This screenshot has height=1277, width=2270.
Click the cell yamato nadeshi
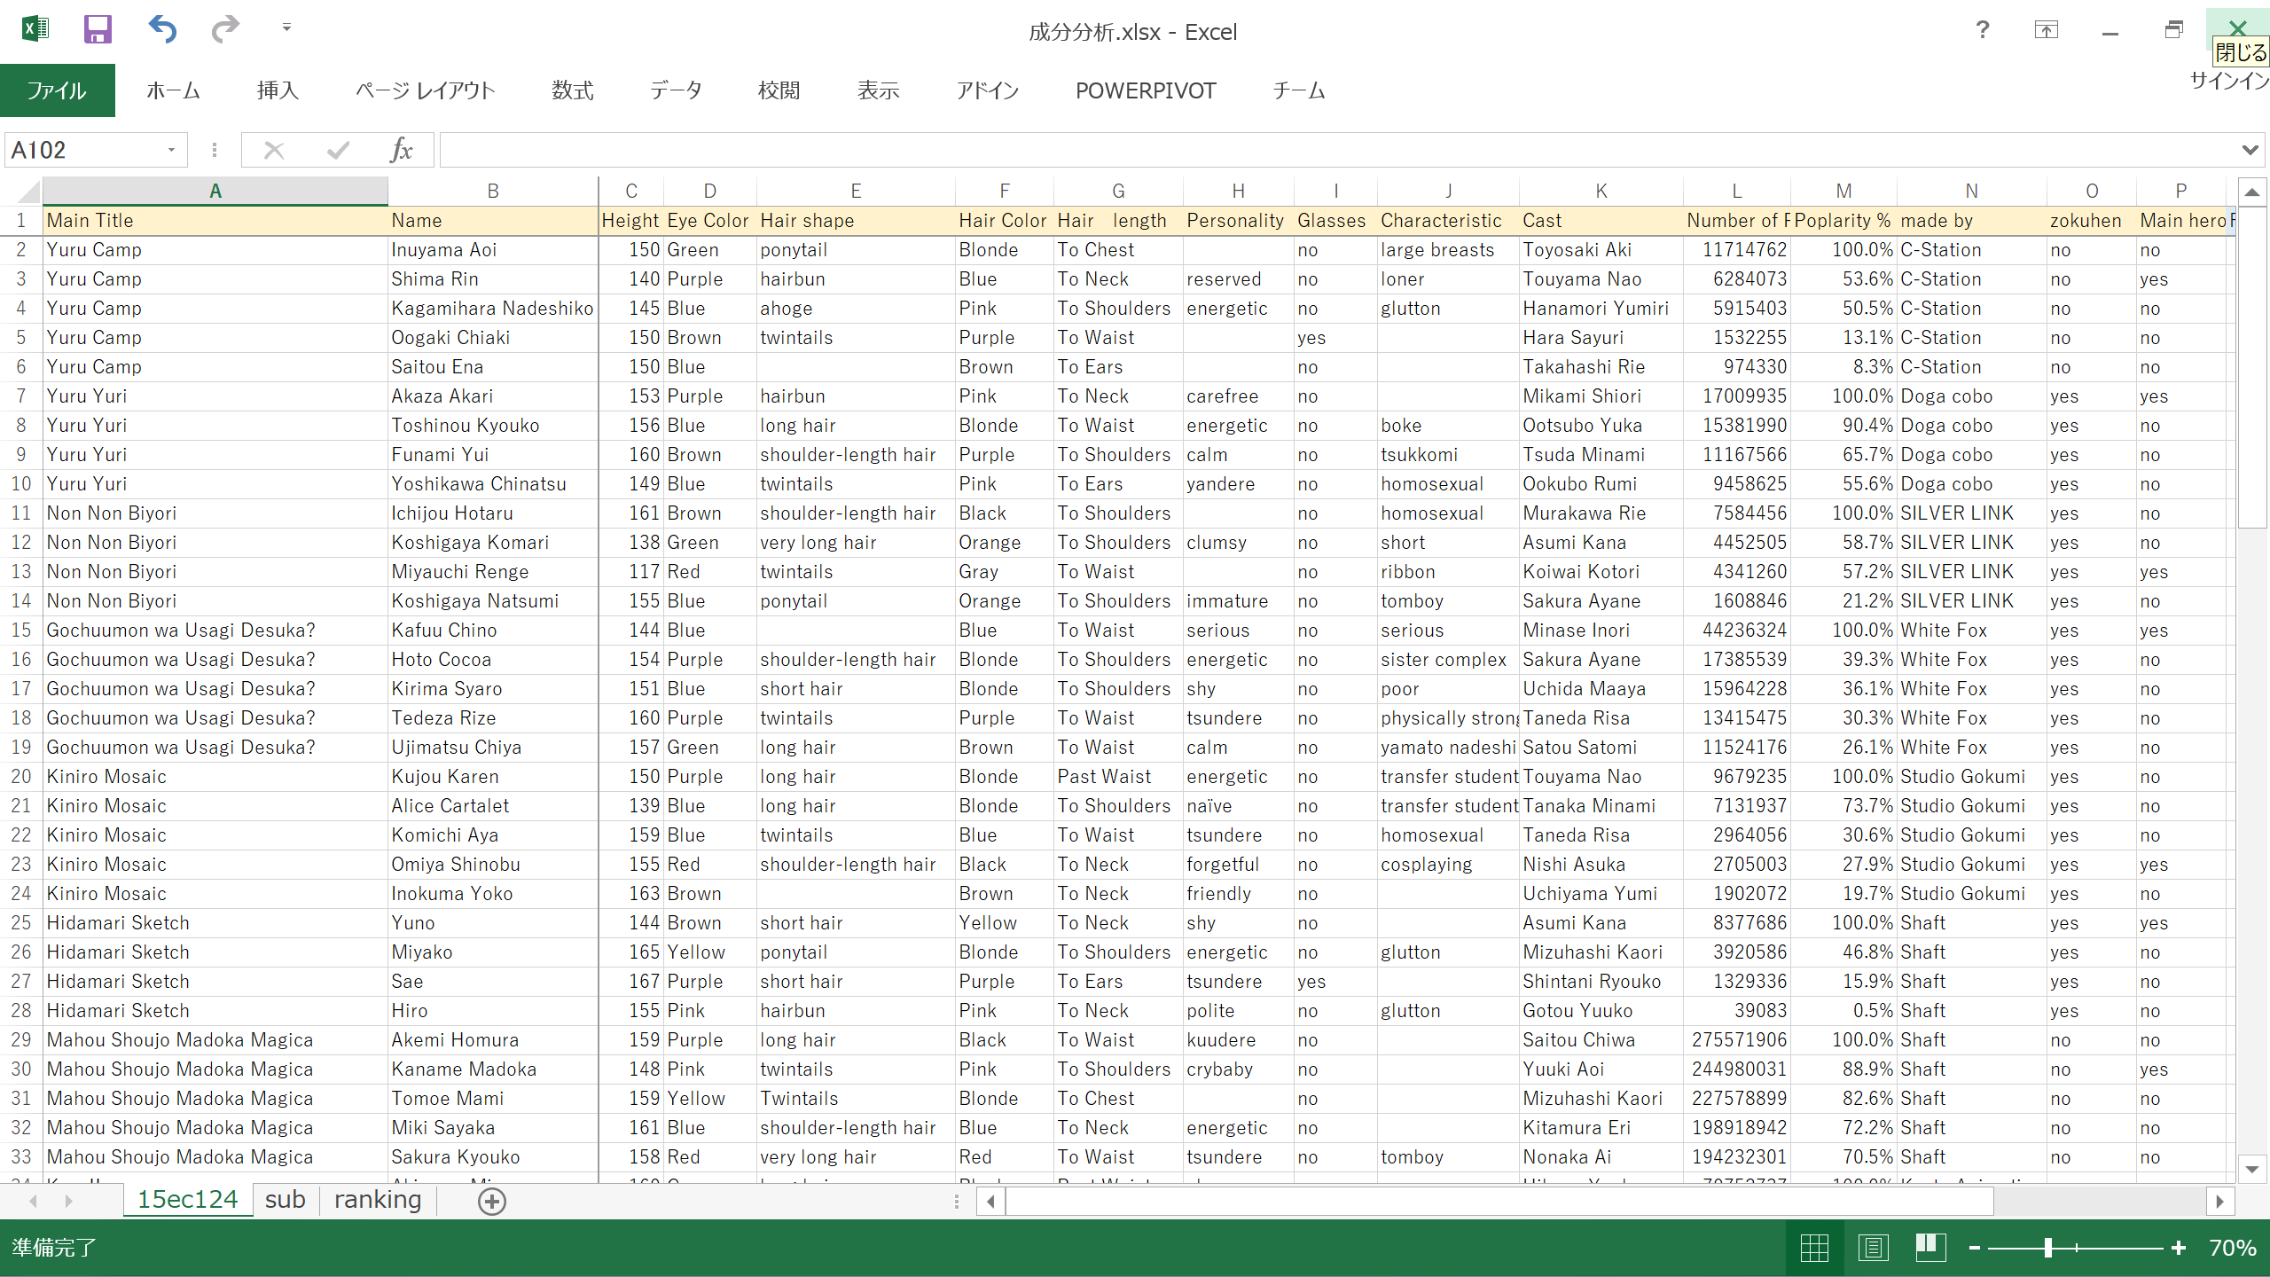click(1448, 748)
